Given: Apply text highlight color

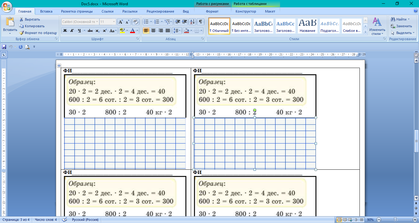Looking at the screenshot, I should [x=122, y=31].
